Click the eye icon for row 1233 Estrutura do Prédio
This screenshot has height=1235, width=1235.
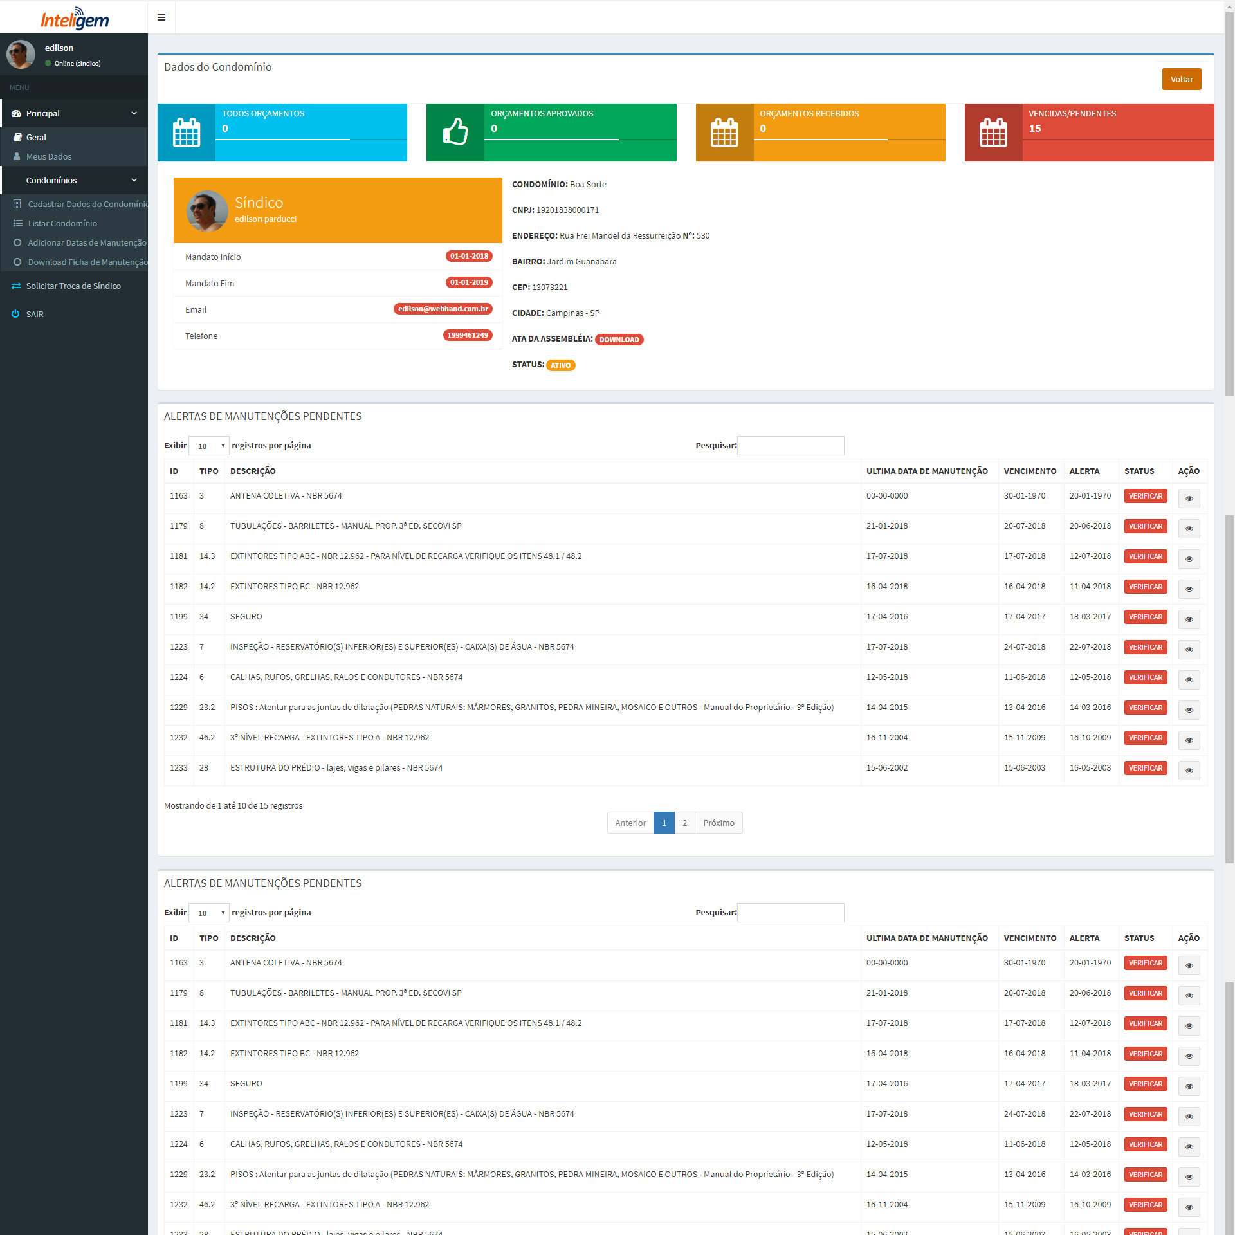point(1189,771)
